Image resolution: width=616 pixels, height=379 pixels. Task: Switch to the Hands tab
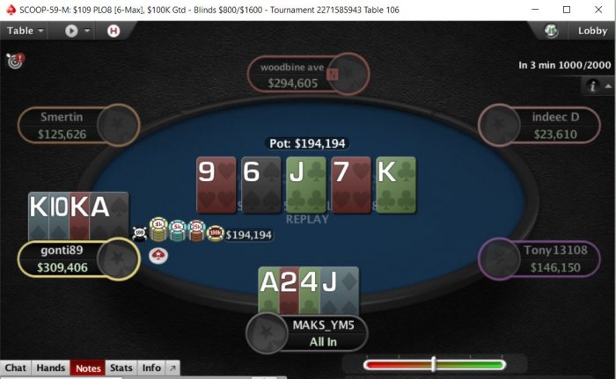pos(51,368)
